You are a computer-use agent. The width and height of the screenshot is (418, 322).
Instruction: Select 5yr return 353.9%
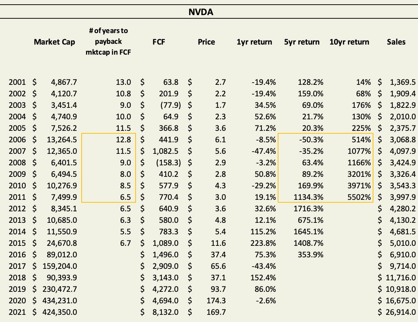[310, 254]
